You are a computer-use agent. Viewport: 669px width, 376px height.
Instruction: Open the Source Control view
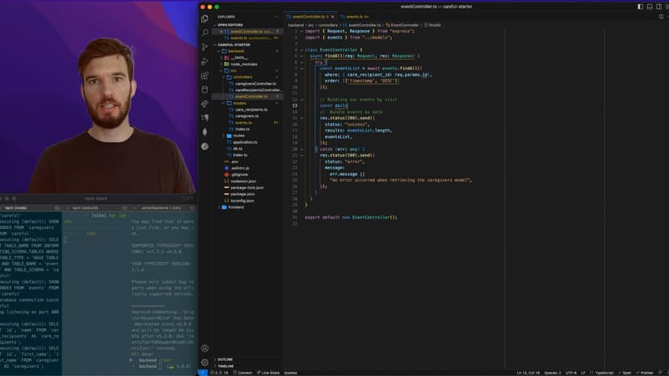(205, 47)
